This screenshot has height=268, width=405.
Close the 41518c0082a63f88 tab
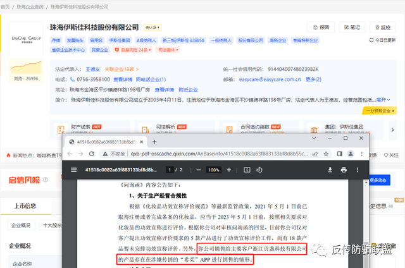coord(142,142)
